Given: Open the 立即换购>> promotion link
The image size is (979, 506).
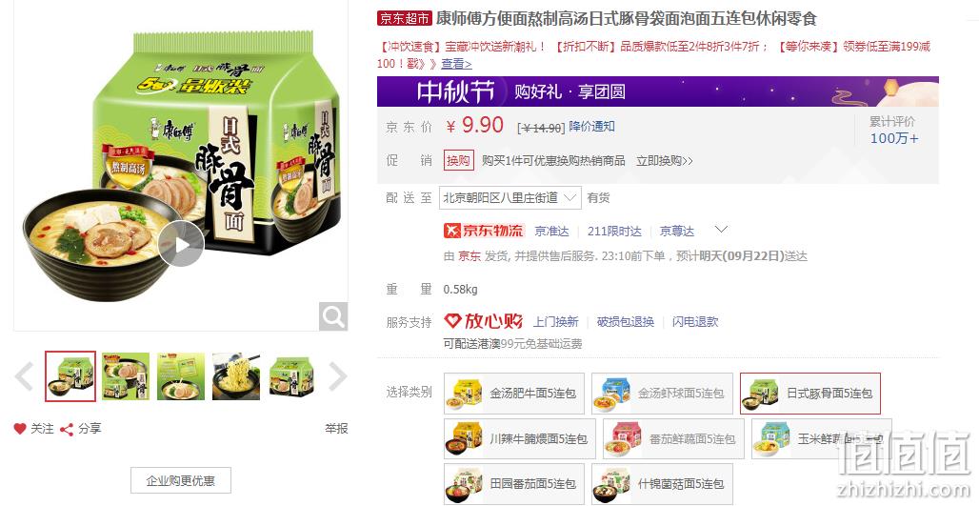Looking at the screenshot, I should tap(665, 160).
